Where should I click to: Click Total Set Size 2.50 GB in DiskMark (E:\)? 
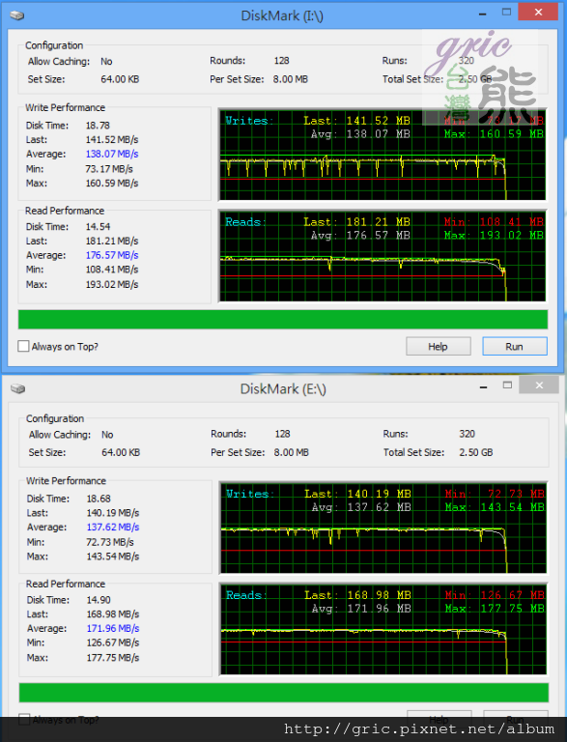click(x=475, y=452)
